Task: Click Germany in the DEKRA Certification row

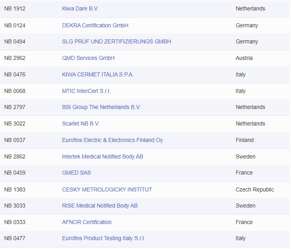Action: pyautogui.click(x=247, y=26)
